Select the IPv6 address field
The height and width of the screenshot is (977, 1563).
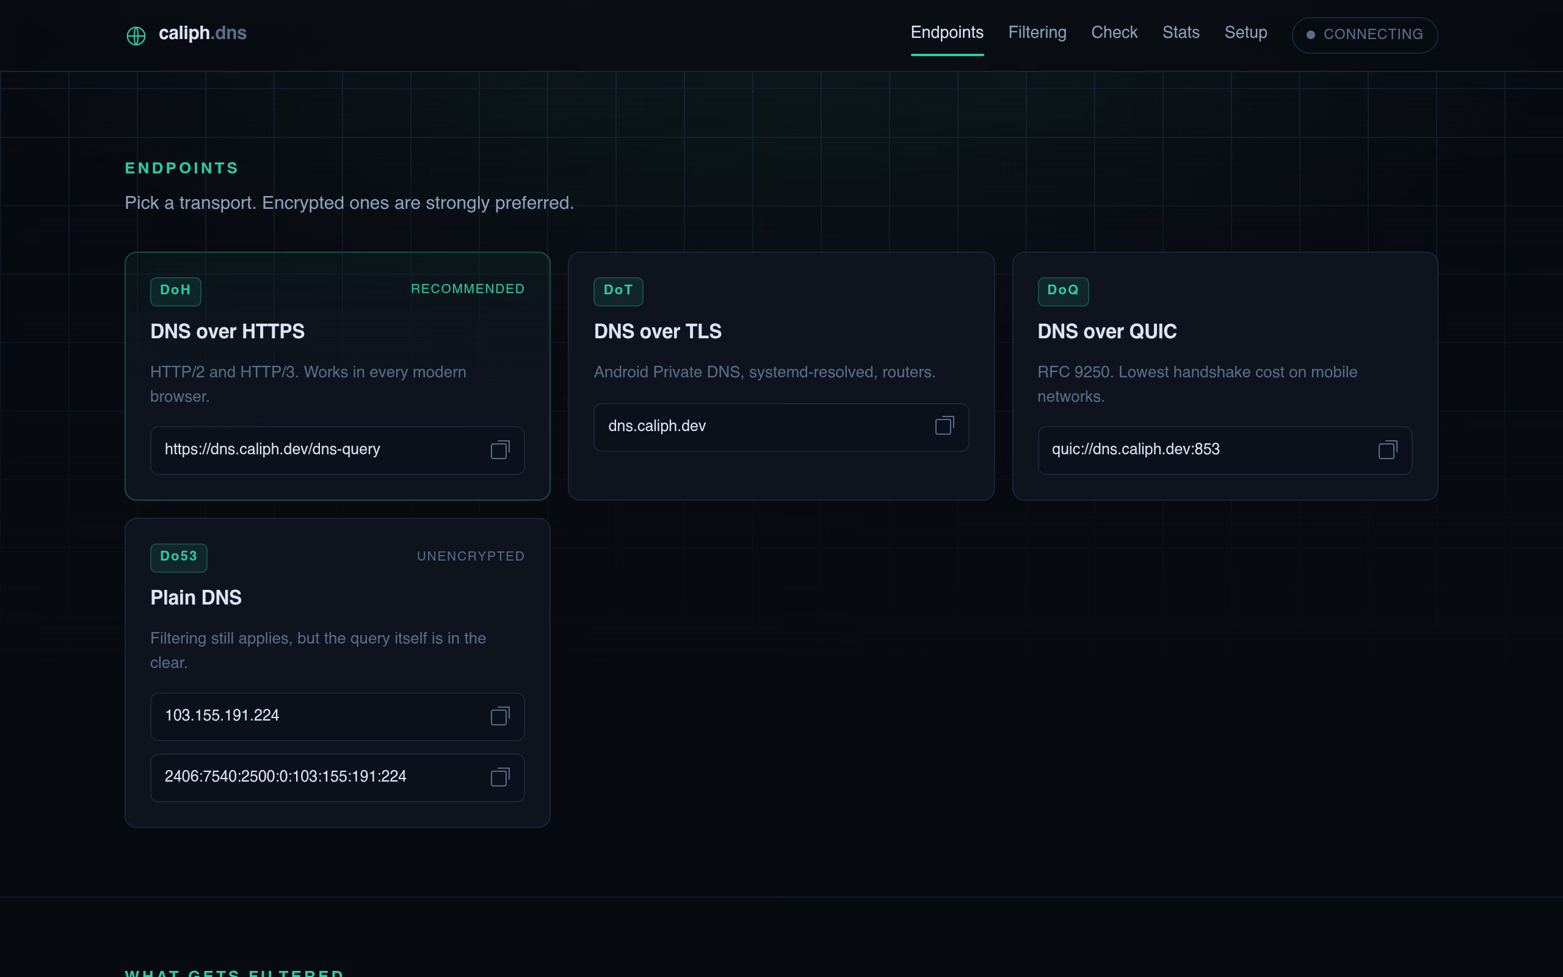click(337, 777)
